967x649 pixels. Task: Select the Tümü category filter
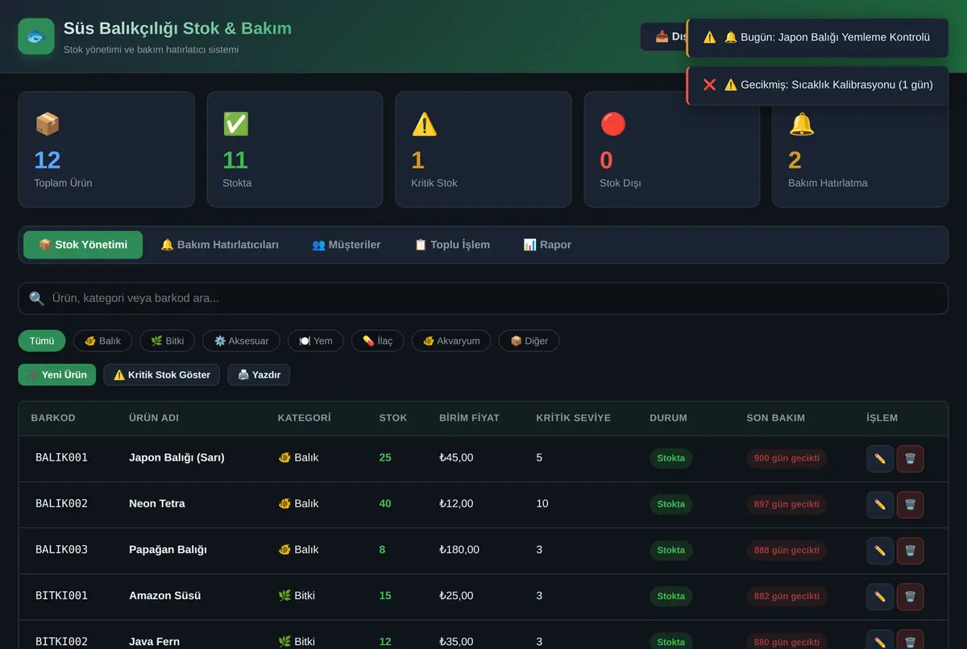pyautogui.click(x=42, y=341)
